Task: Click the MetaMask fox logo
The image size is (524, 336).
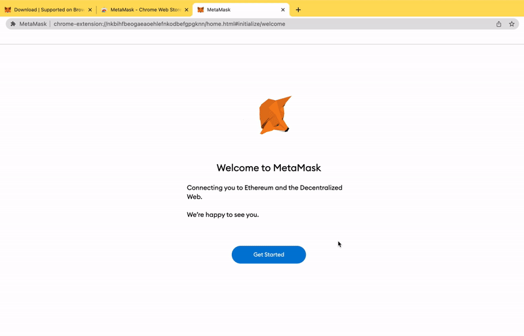Action: pos(275,115)
